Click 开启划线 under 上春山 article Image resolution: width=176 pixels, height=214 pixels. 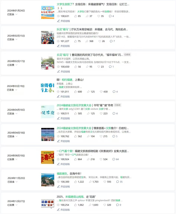(64, 96)
